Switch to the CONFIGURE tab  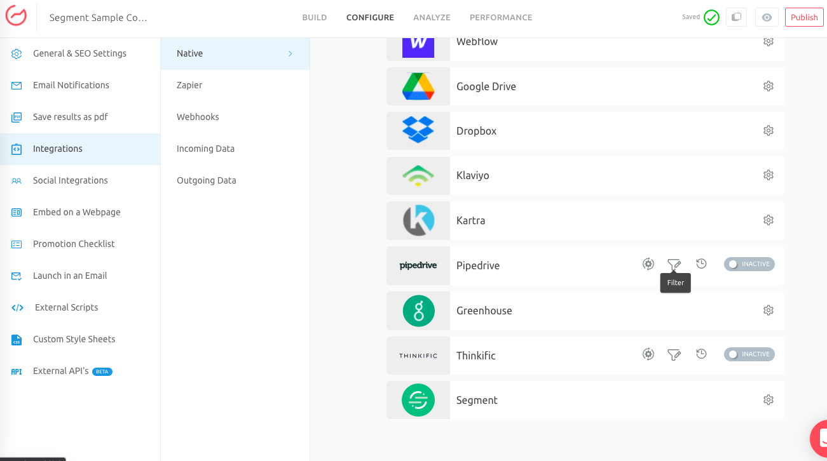click(370, 17)
